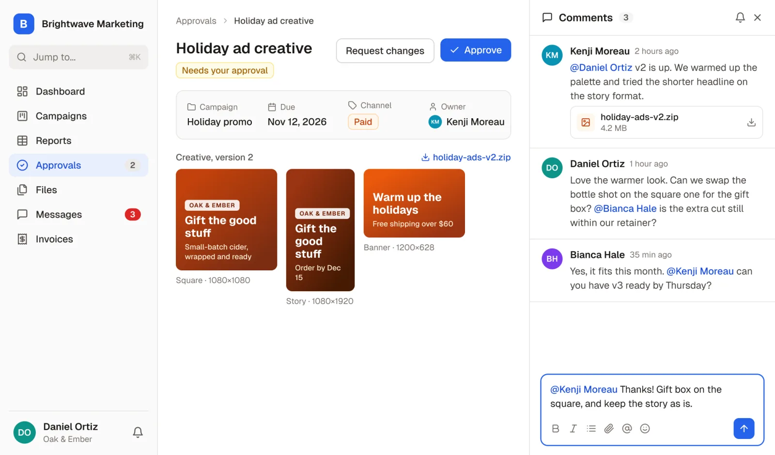Screen dimensions: 775x455
Task: Click the Request changes button
Action: coord(385,50)
